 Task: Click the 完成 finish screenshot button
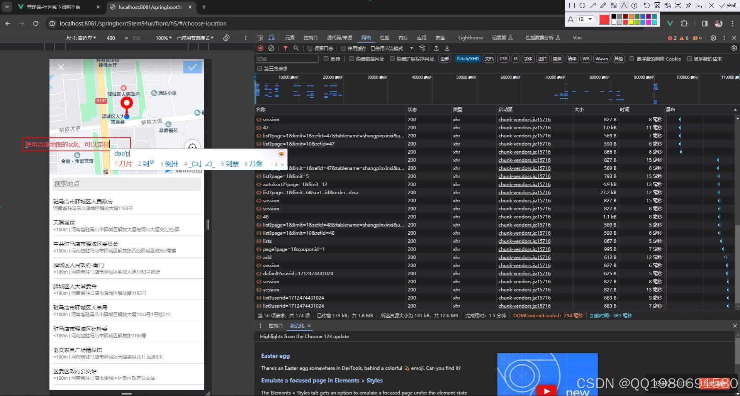728,5
